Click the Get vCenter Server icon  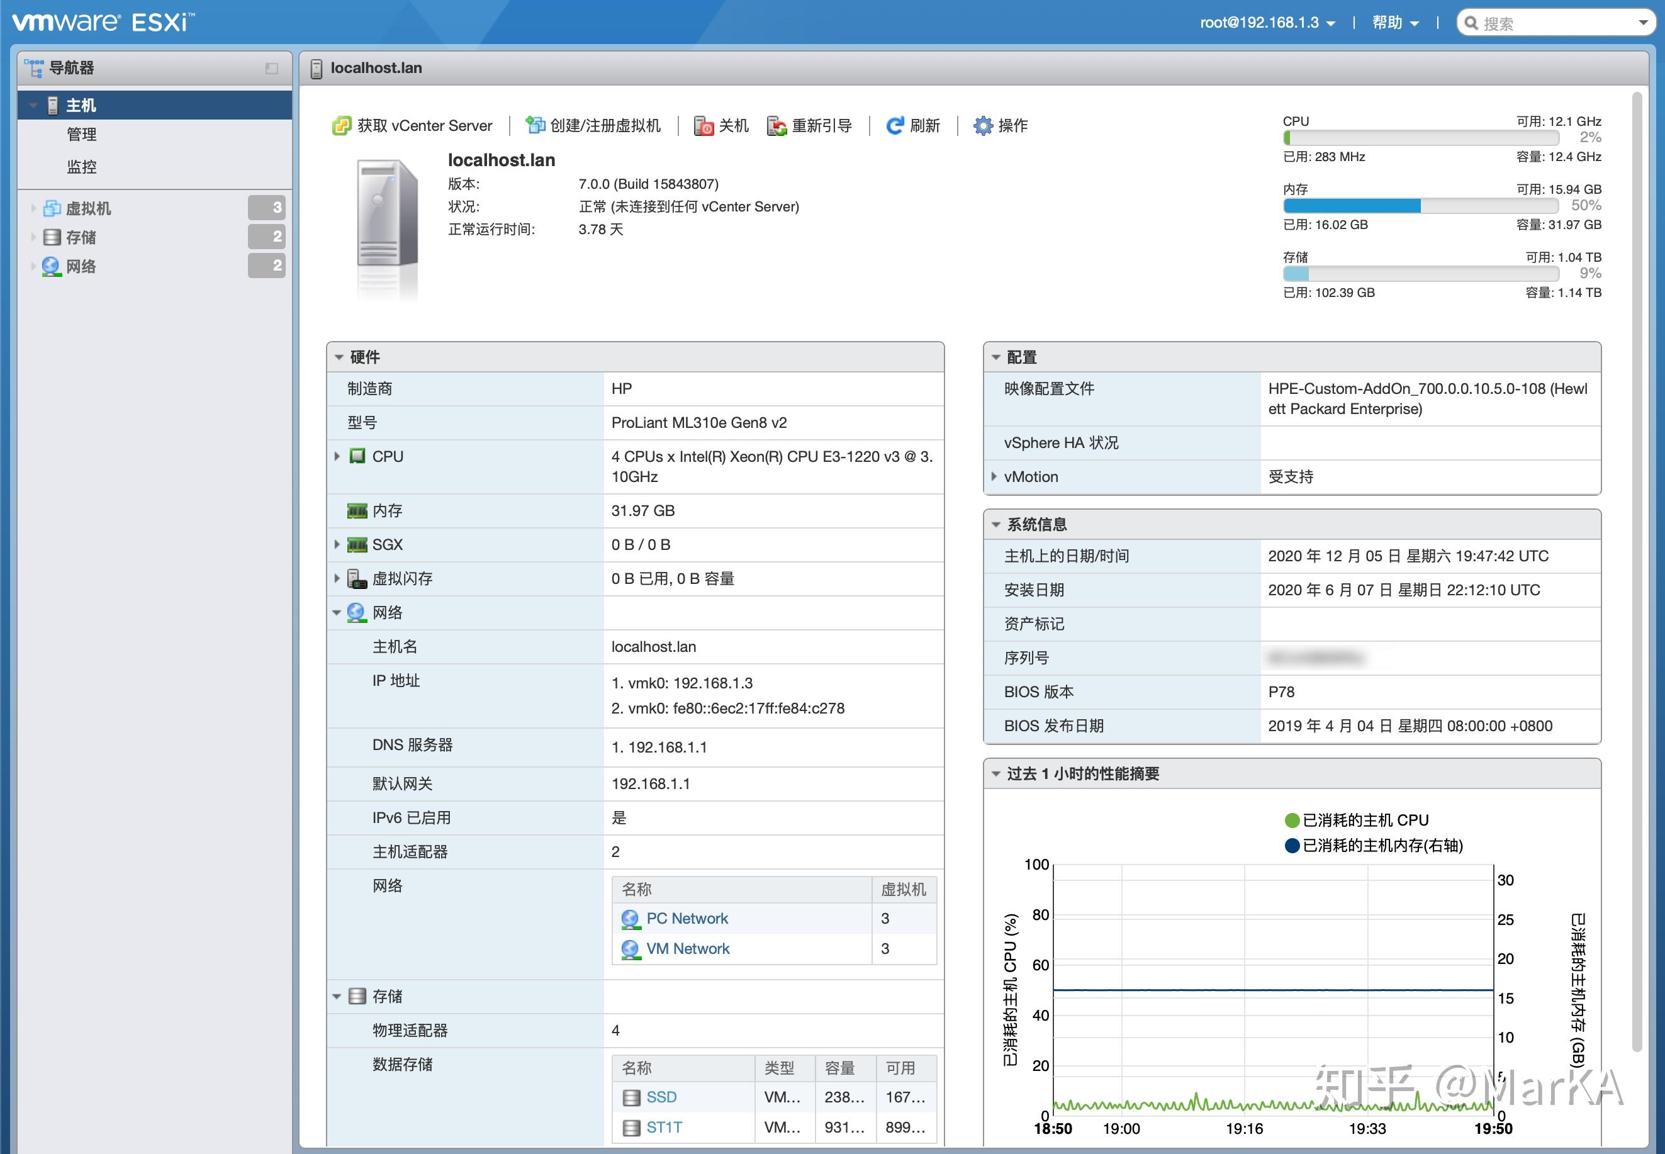[340, 126]
